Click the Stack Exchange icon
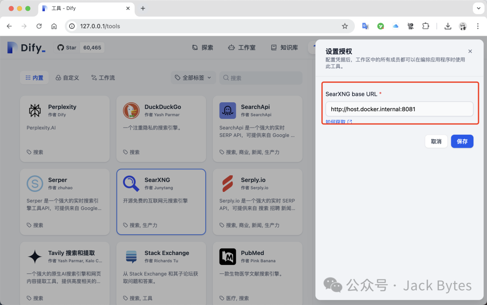Screen dimensions: 487x305 pos(131,256)
